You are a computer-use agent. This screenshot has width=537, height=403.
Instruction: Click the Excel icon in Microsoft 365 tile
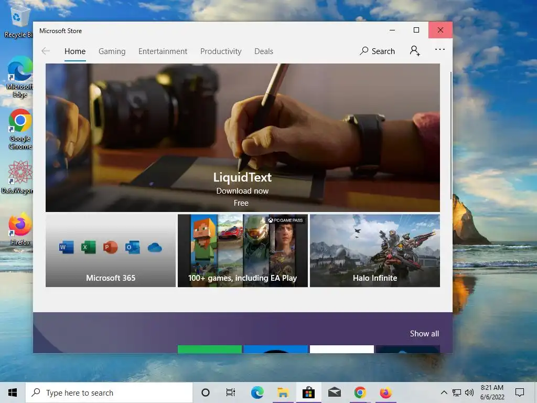coord(88,247)
